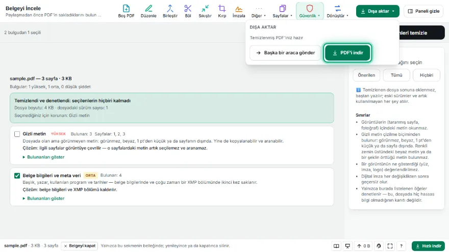Check the Gizli metin checkbox
Image resolution: width=449 pixels, height=252 pixels.
pos(17,134)
